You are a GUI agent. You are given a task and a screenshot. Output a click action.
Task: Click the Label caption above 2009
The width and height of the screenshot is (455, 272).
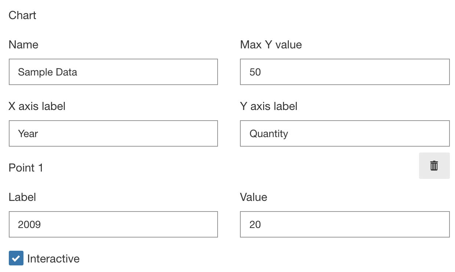click(22, 197)
